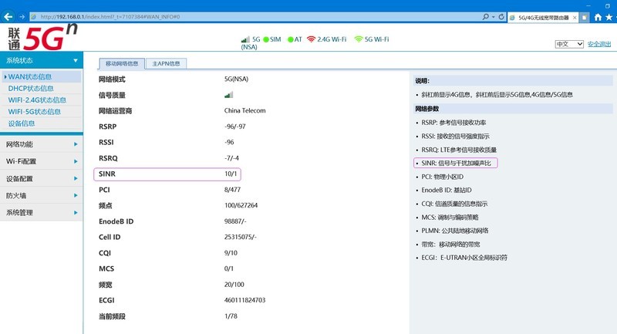Click the green 5G Wi-Fi icon
617x334 pixels.
pyautogui.click(x=359, y=39)
